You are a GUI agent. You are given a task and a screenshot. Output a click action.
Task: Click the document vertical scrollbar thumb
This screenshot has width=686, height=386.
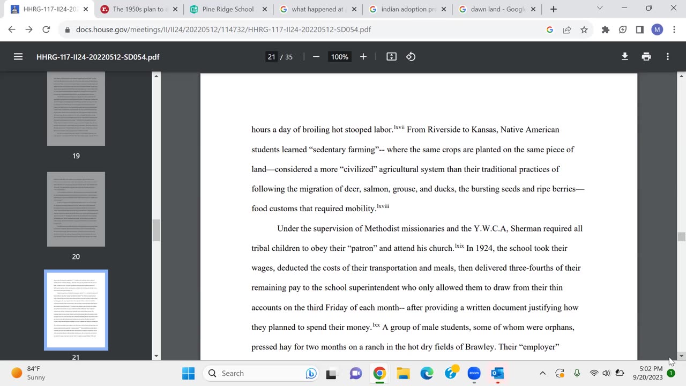(x=681, y=237)
